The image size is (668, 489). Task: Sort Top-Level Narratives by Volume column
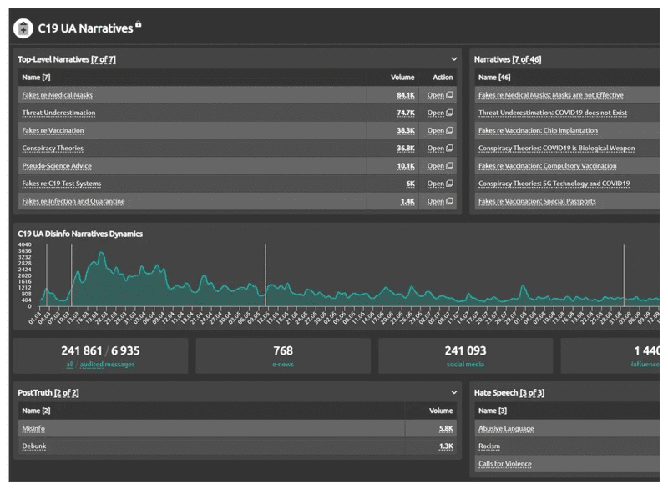[402, 78]
